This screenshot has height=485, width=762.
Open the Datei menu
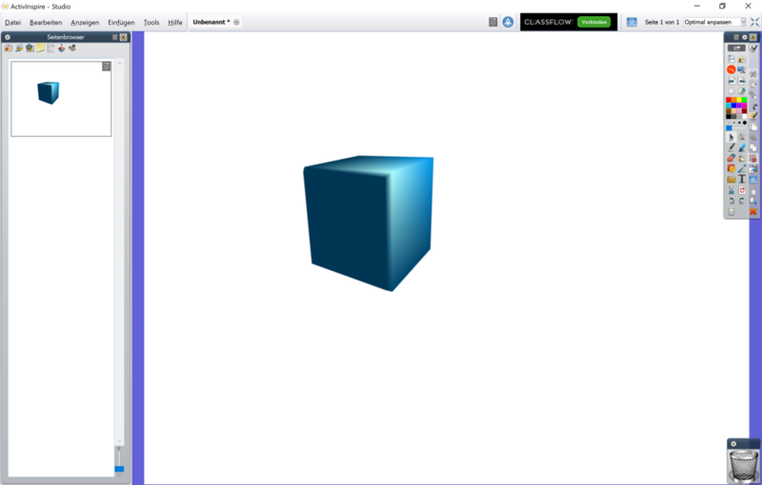tap(12, 22)
